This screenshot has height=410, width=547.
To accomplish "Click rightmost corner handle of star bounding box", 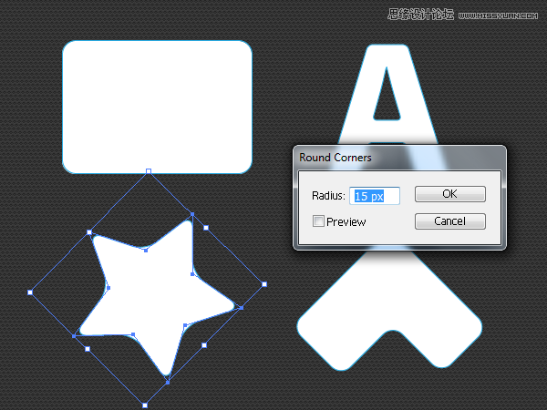I will [264, 284].
